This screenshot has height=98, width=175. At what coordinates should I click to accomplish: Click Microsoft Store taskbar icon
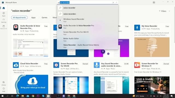(x=48, y=96)
